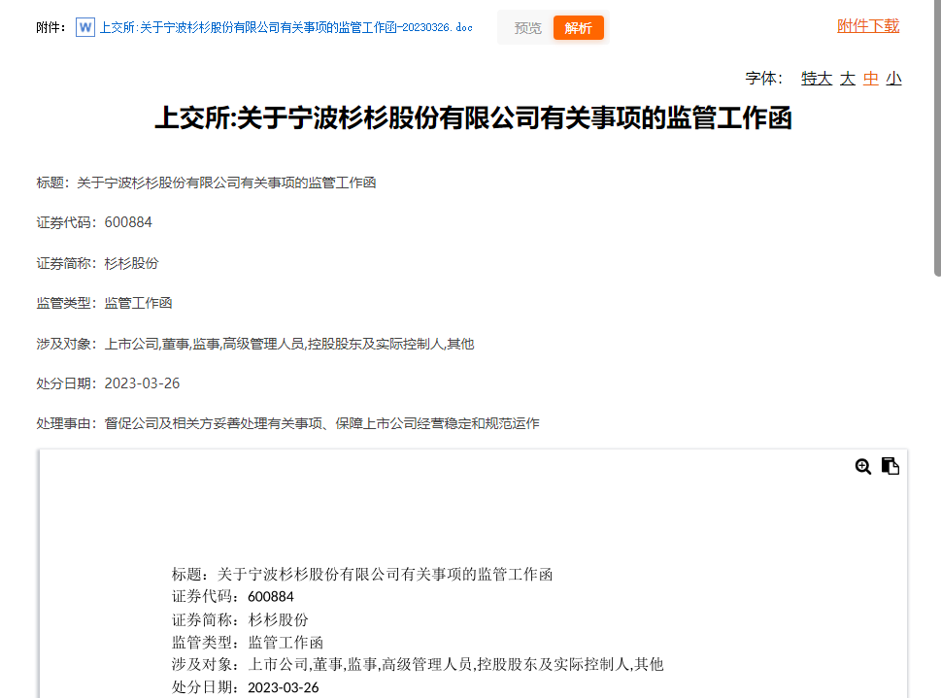Image resolution: width=941 pixels, height=698 pixels.
Task: Set font size to 特大
Action: (x=816, y=79)
